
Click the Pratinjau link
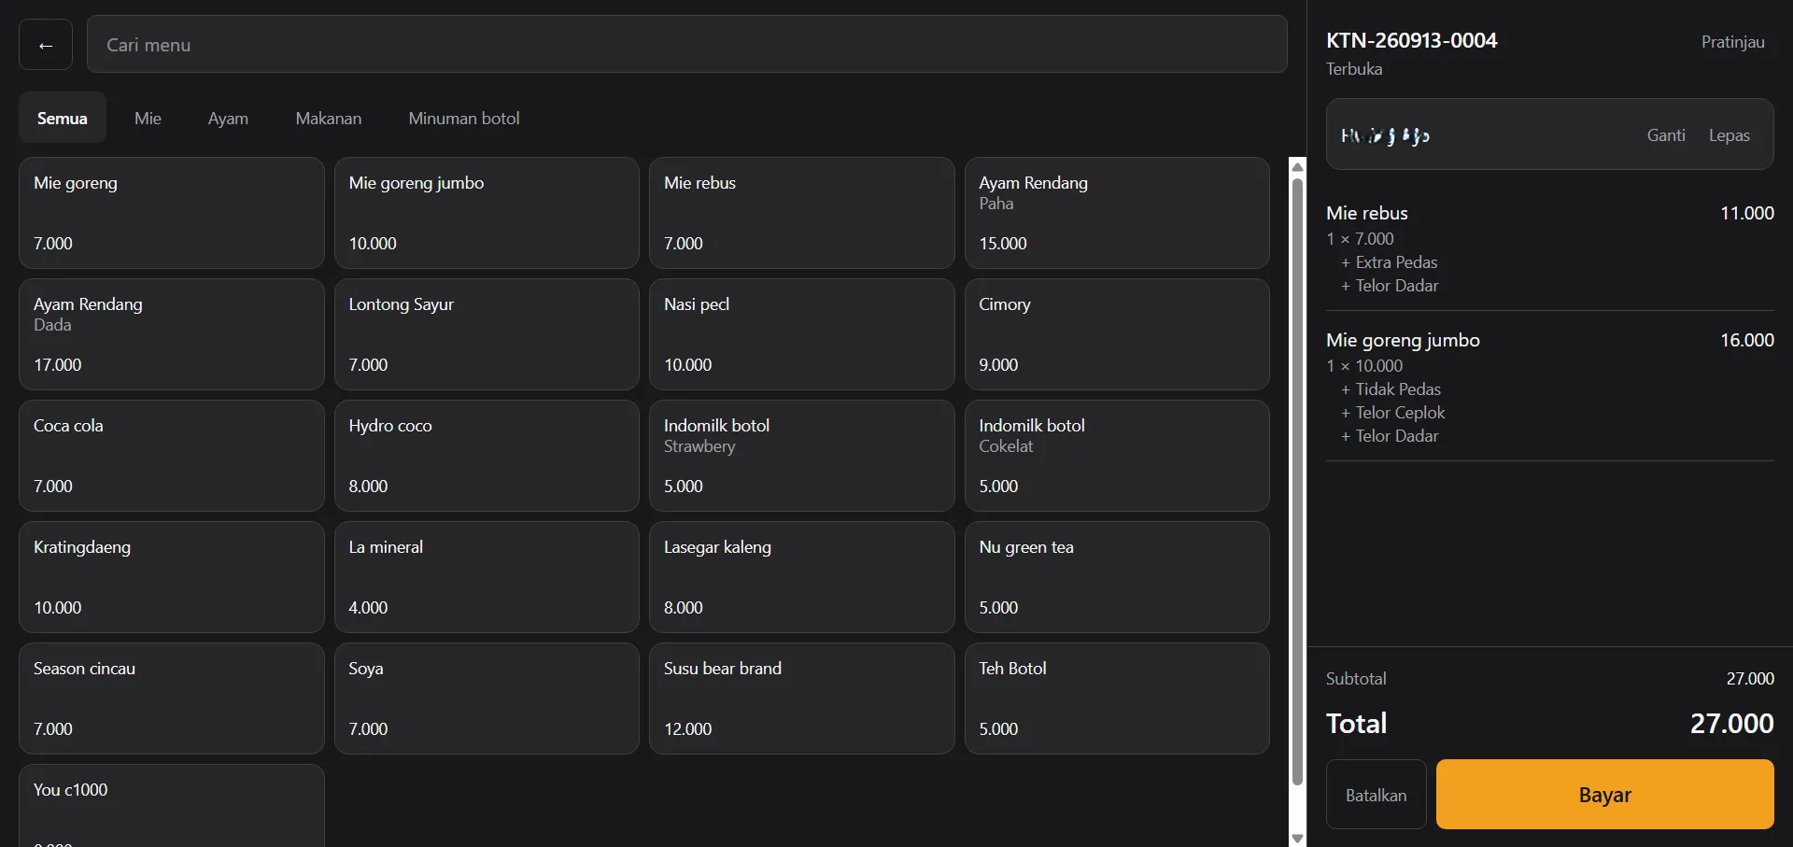[x=1732, y=42]
